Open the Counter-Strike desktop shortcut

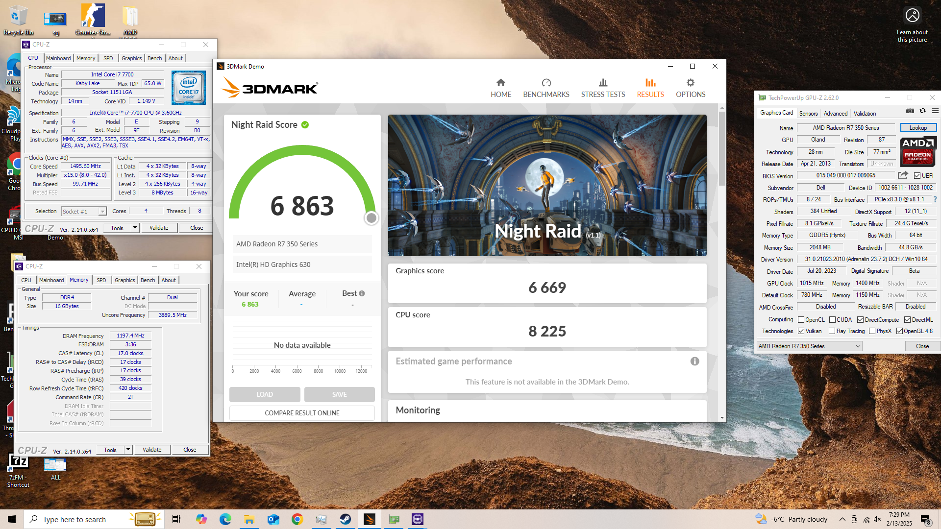pyautogui.click(x=93, y=21)
